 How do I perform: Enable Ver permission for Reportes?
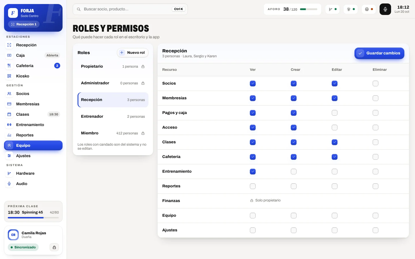253,186
